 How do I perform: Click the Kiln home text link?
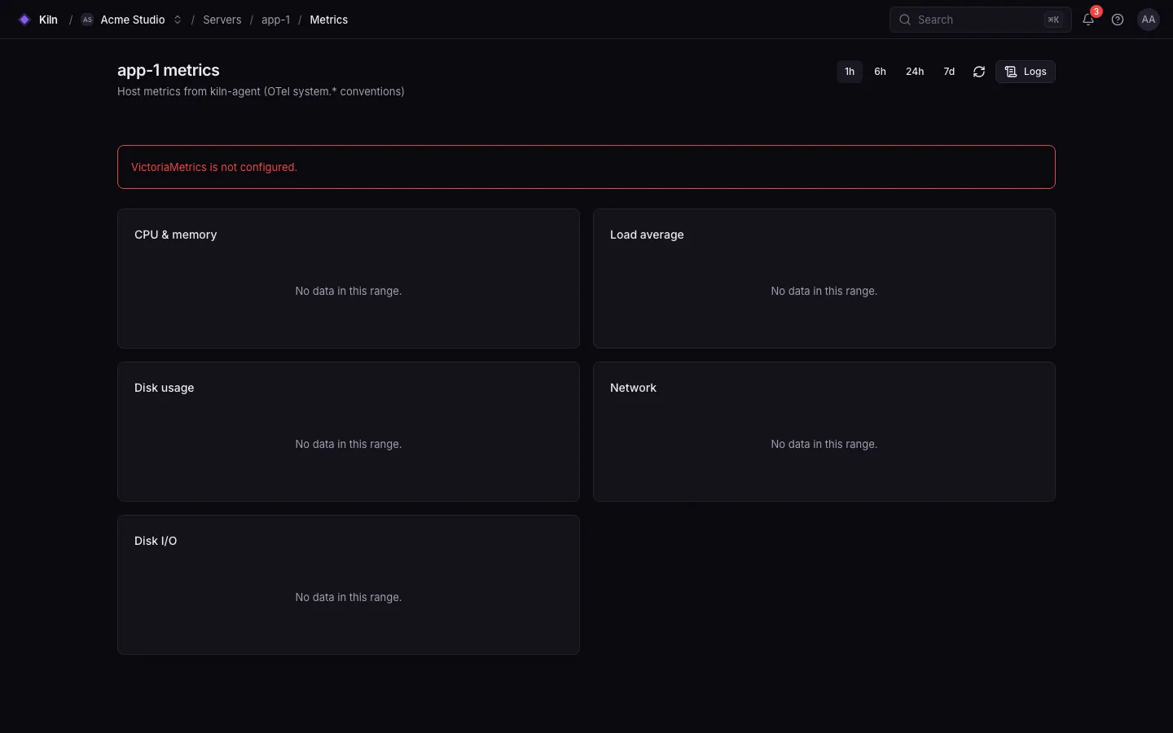tap(48, 20)
